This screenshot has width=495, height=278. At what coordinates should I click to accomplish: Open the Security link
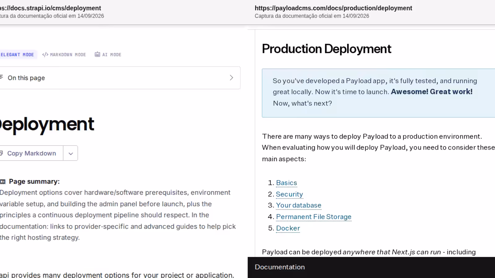click(x=289, y=194)
